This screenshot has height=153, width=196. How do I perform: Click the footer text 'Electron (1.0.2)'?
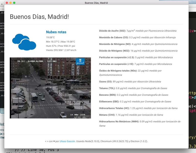pyautogui.click(x=139, y=141)
